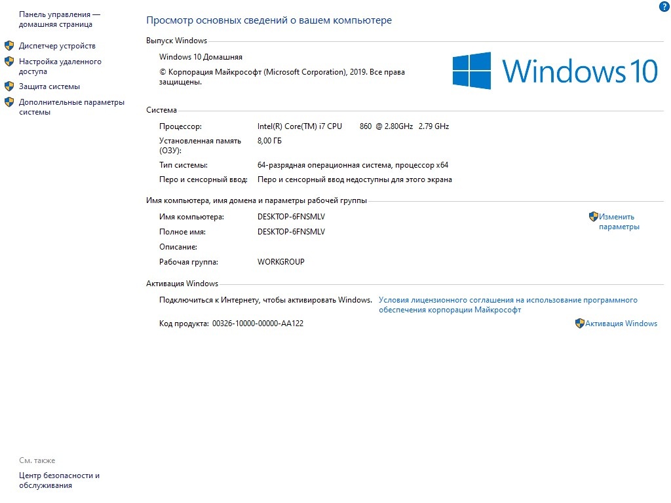Click the Изменить параметры link
The width and height of the screenshot is (671, 503).
[619, 221]
